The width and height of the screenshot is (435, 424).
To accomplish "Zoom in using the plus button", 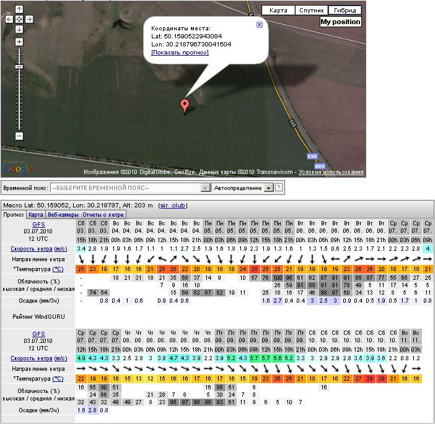I will 19,42.
